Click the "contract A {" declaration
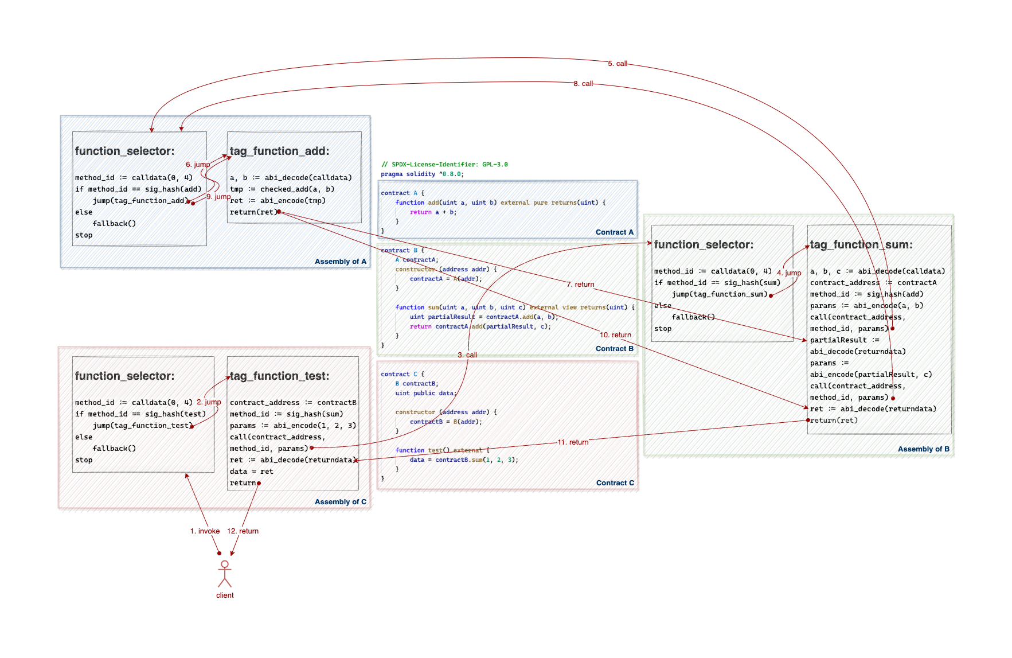The image size is (1012, 658). pyautogui.click(x=402, y=193)
